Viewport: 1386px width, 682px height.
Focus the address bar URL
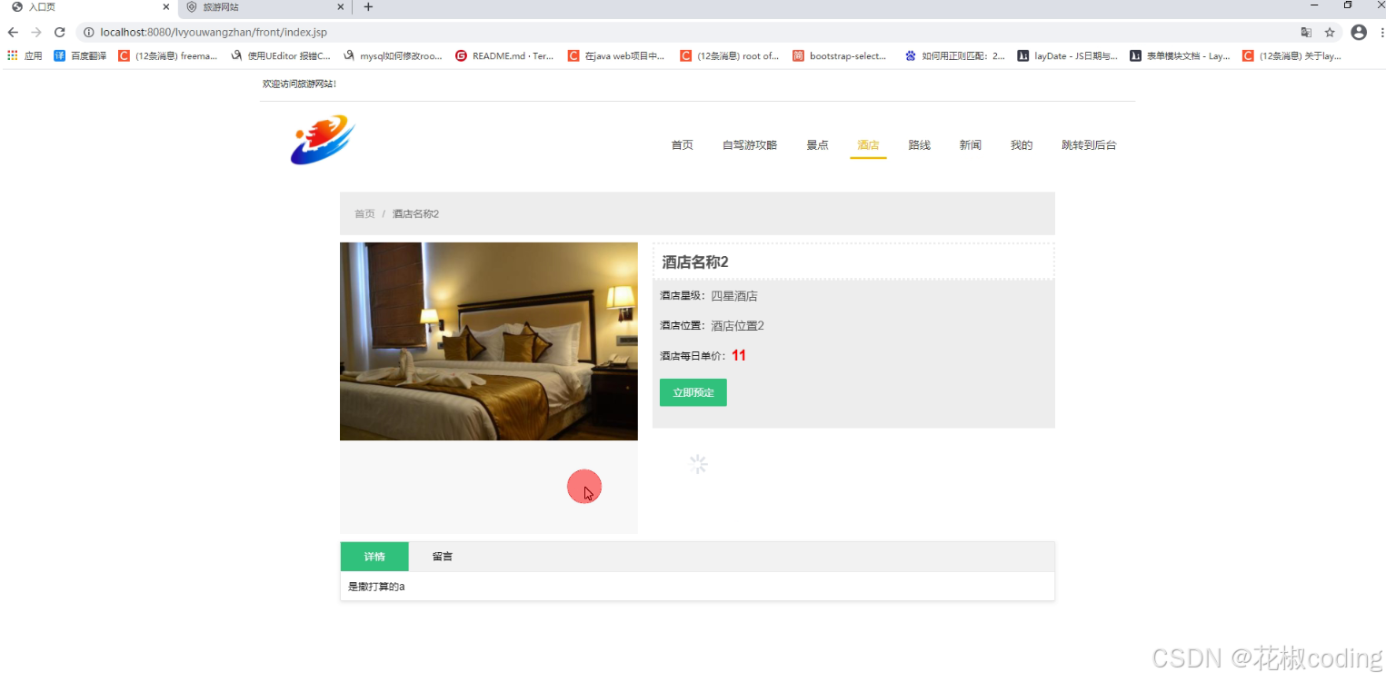214,32
